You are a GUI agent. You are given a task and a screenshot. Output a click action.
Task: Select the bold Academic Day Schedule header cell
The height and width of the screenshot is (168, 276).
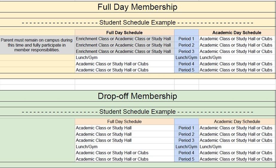237,33
